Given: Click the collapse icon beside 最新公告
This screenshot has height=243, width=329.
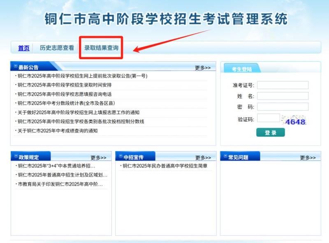Looking at the screenshot, I should tap(16, 66).
